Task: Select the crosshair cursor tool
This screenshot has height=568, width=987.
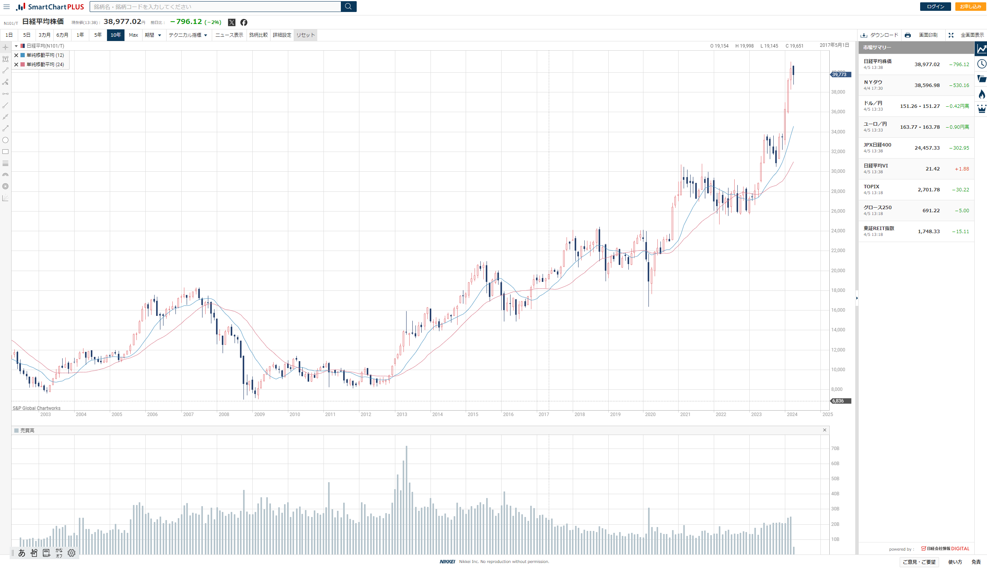Action: 5,48
